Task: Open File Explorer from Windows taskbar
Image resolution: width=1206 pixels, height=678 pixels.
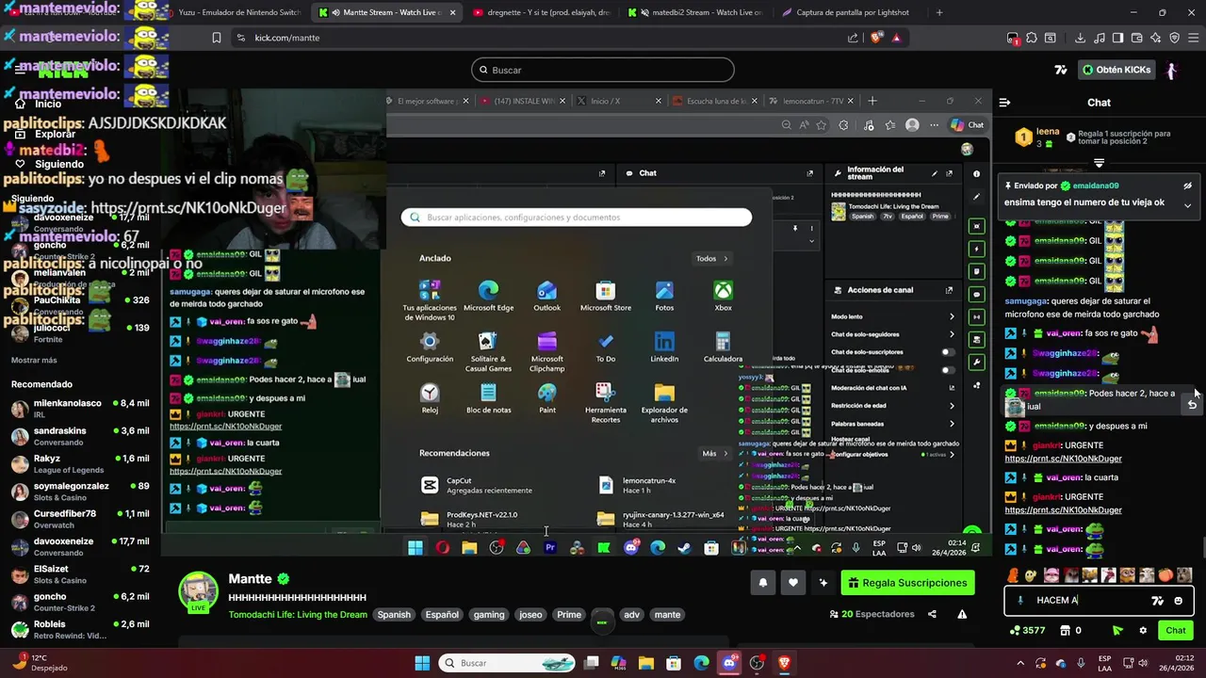Action: click(648, 663)
